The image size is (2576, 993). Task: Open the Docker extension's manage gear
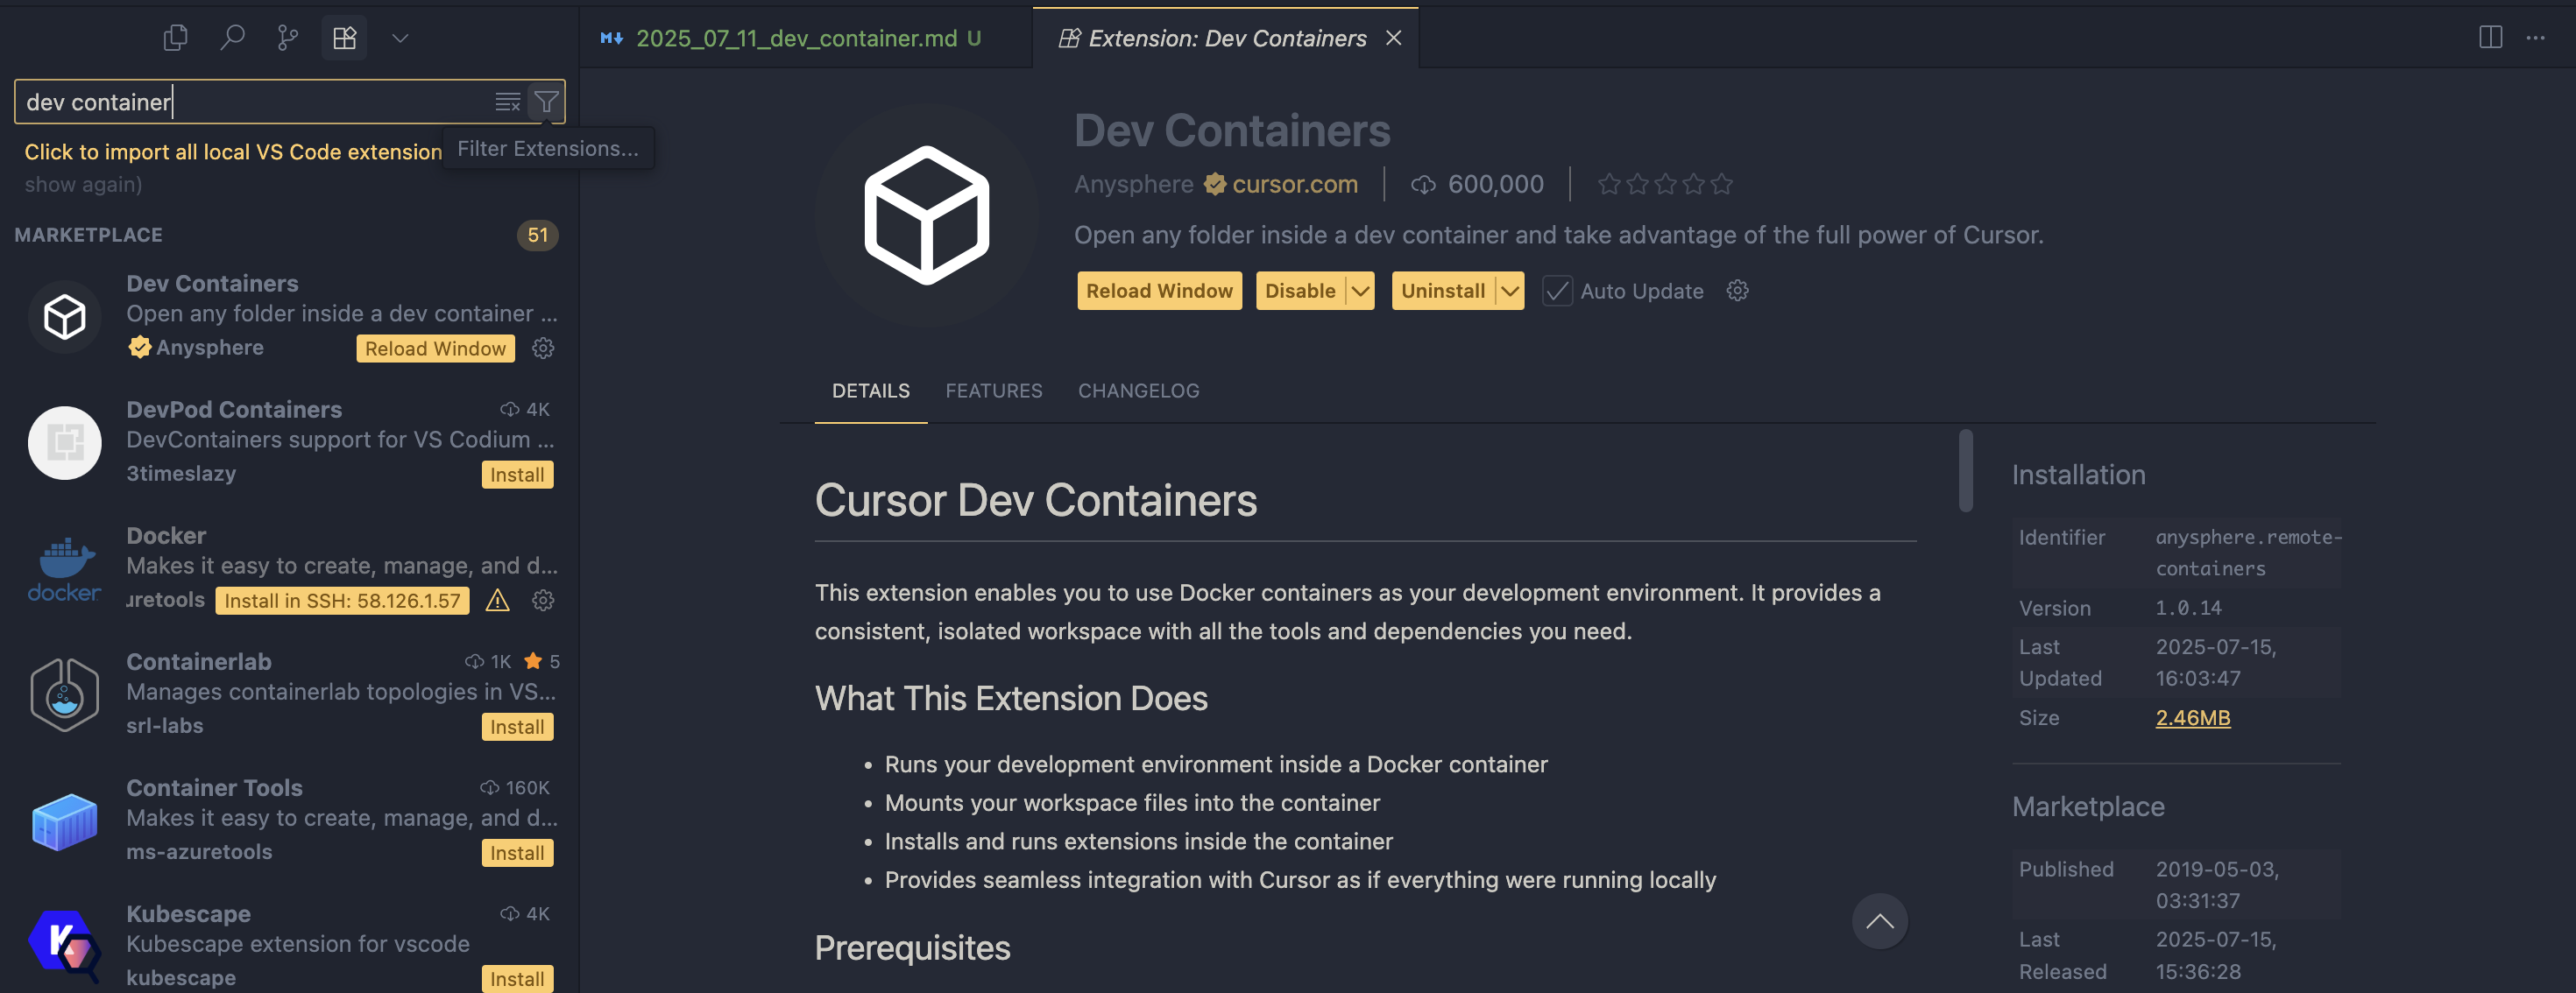(x=542, y=601)
